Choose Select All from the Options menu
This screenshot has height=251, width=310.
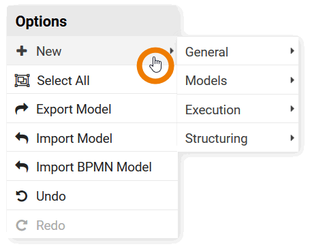[x=92, y=80]
